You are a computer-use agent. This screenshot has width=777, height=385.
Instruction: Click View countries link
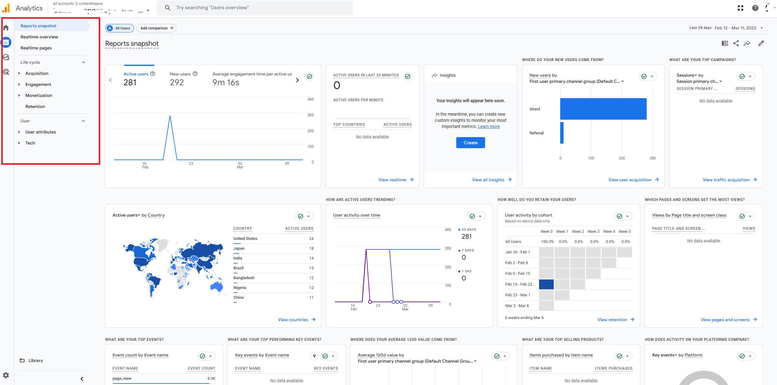(x=297, y=320)
